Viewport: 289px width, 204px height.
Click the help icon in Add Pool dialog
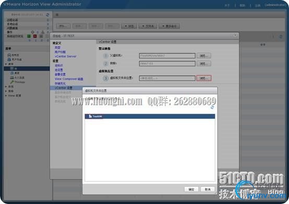(235, 35)
